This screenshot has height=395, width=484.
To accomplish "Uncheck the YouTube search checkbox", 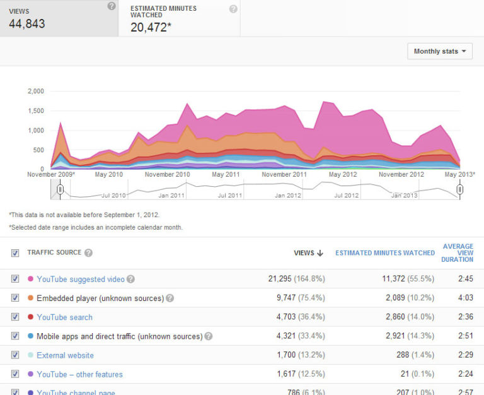I will 15,317.
